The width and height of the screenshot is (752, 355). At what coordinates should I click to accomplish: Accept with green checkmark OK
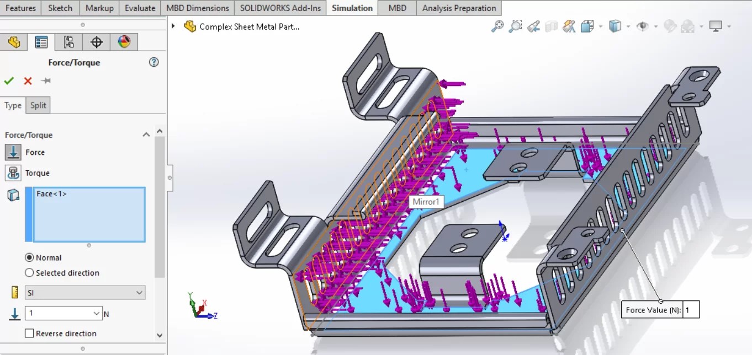tap(9, 81)
